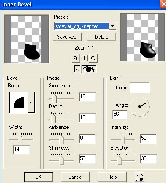Image resolution: width=166 pixels, height=183 pixels.
Task: Click the Shininess value field showing 50
Action: click(x=87, y=159)
